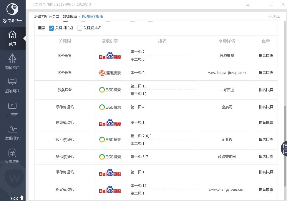Click the 排名 column header
287x201 pixels.
(162, 41)
